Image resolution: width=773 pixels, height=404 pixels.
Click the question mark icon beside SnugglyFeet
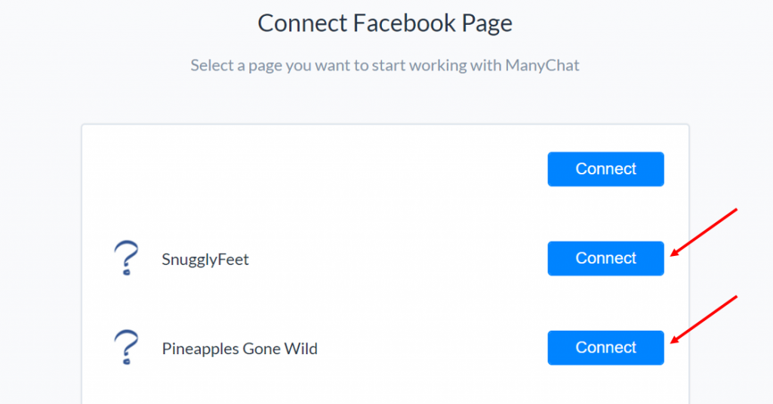coord(126,258)
